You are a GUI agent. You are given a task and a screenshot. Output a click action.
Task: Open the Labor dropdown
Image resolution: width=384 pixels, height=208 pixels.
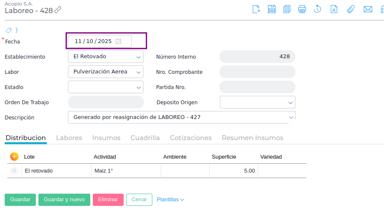[138, 72]
